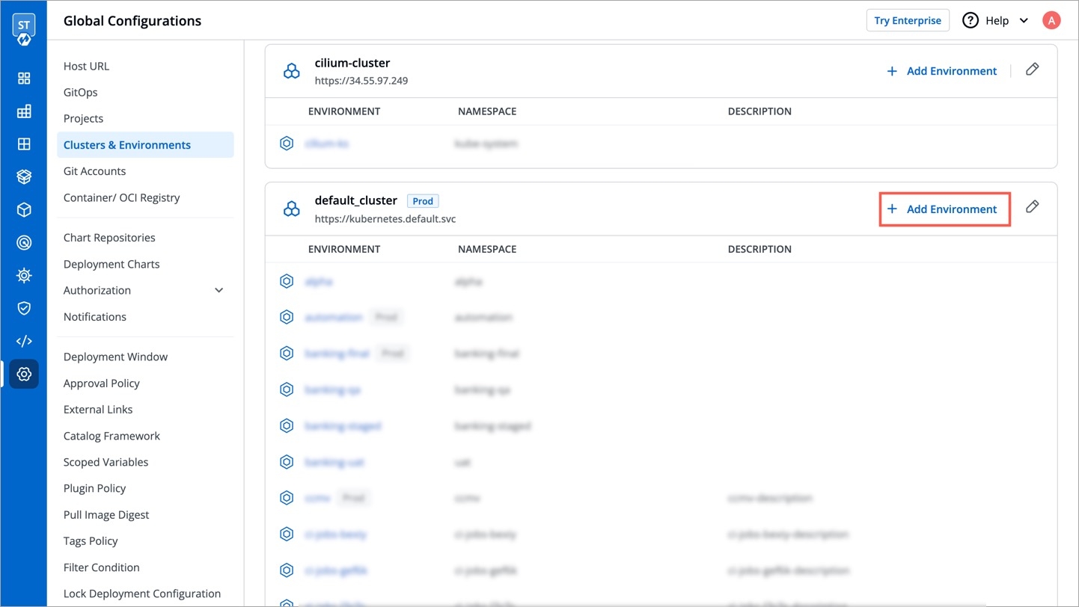Click the hexagon icon in the banking-final row
The image size is (1079, 607).
click(287, 353)
